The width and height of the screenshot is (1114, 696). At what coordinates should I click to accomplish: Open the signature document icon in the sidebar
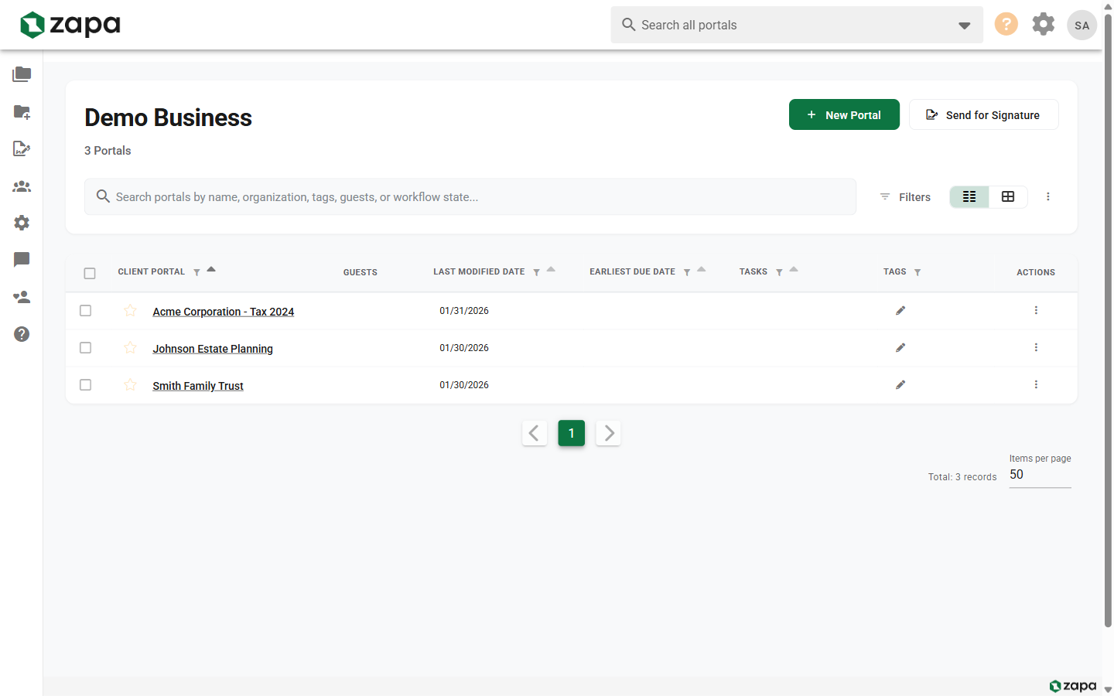(22, 148)
